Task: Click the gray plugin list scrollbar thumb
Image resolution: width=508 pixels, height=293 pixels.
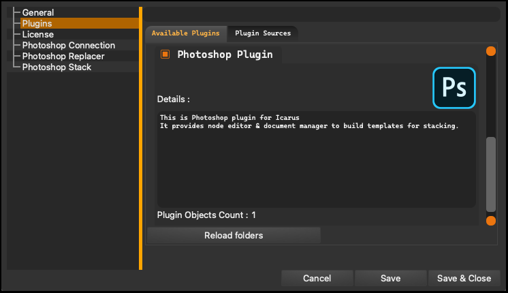Action: 491,174
